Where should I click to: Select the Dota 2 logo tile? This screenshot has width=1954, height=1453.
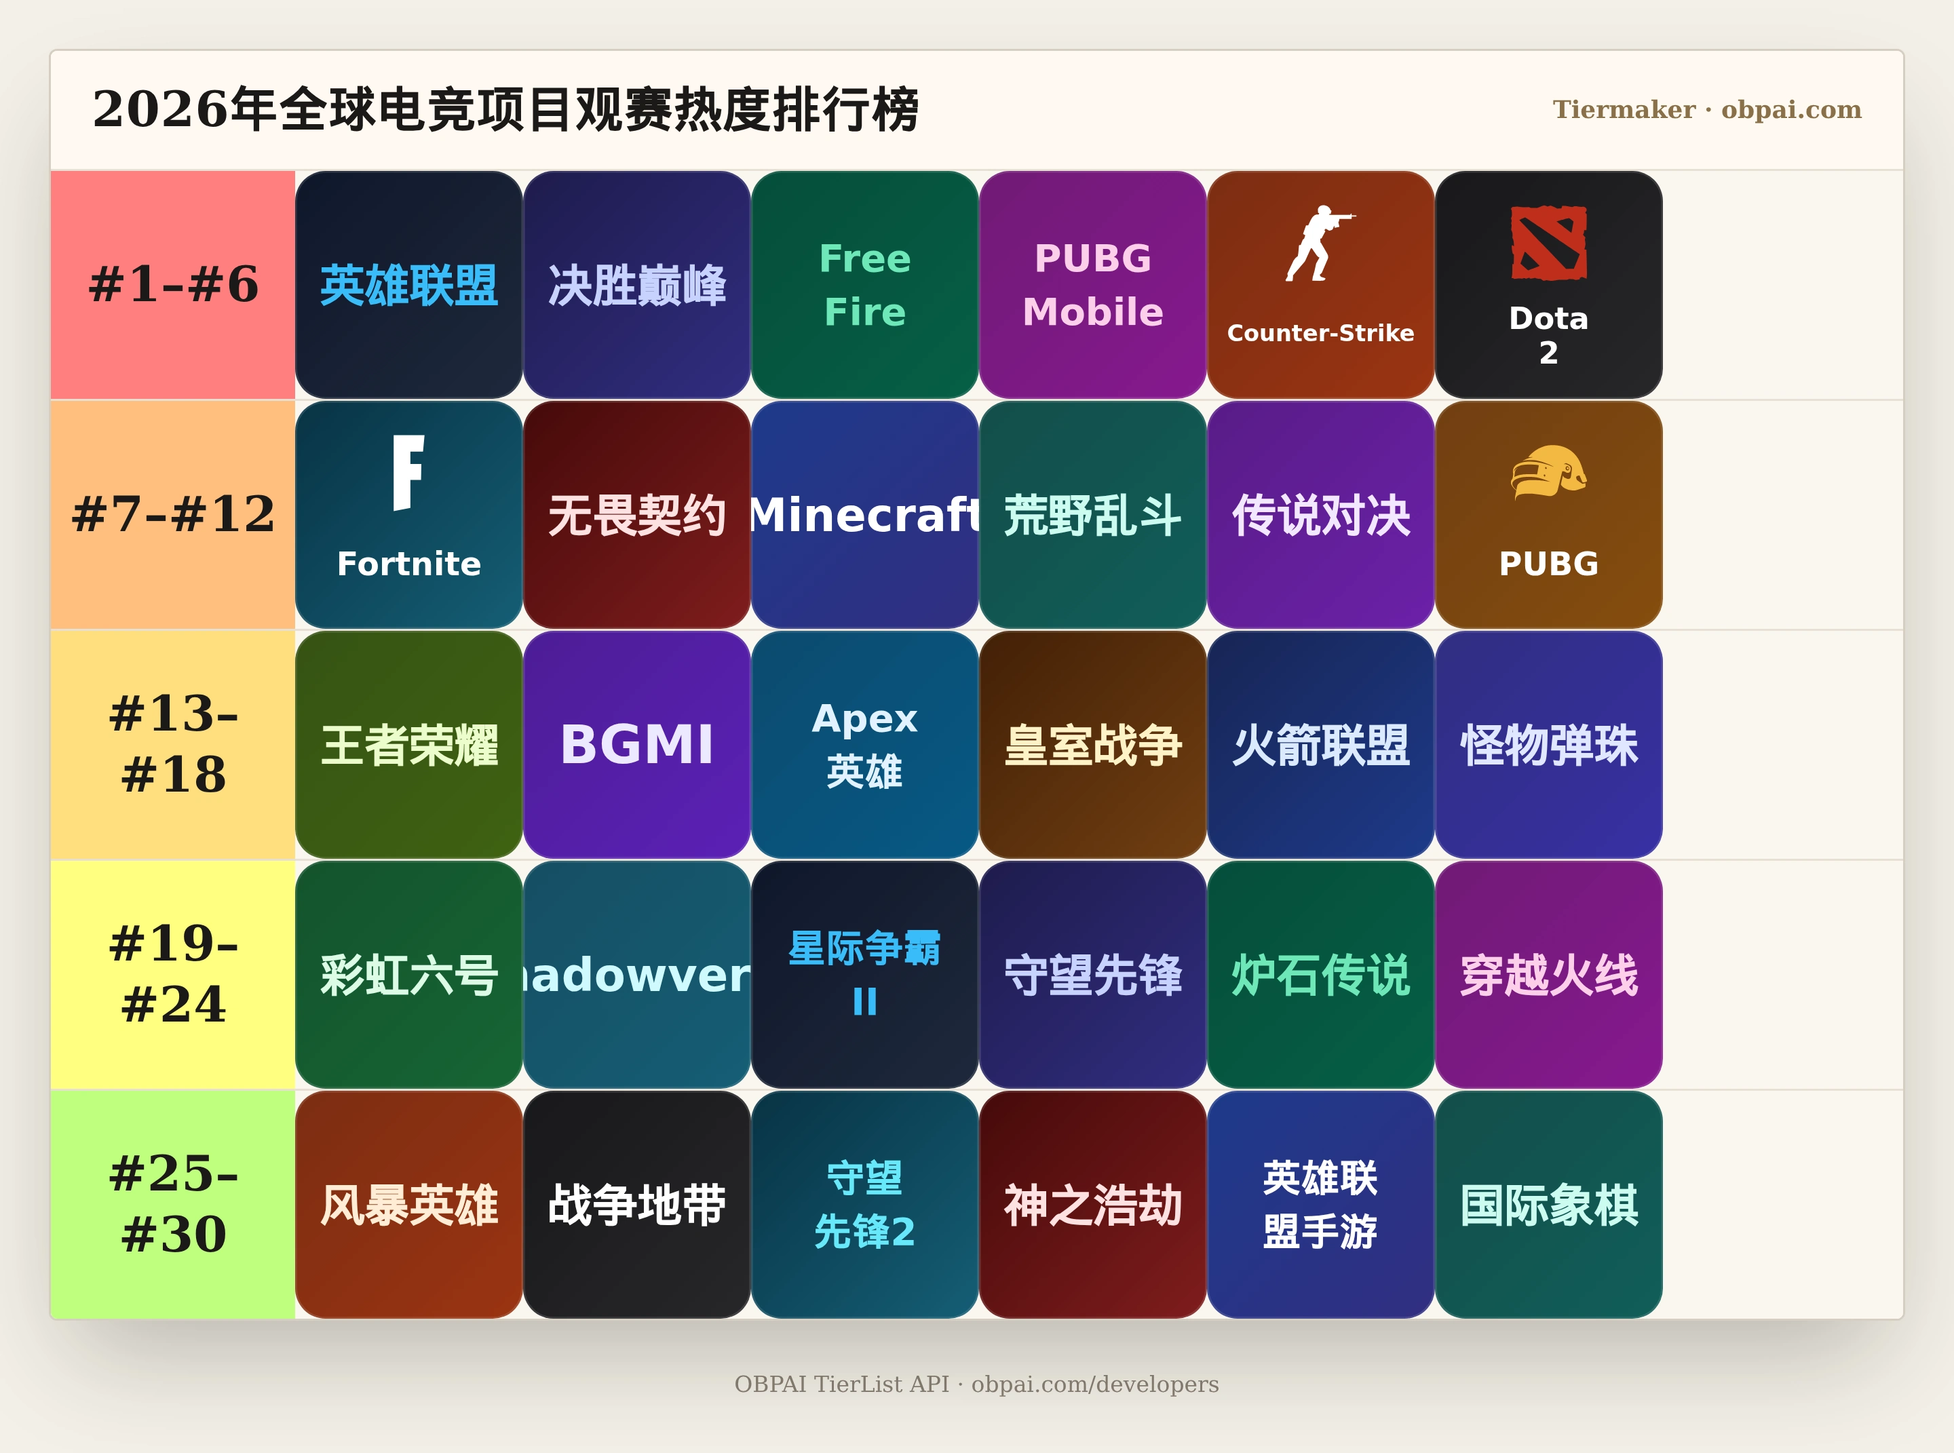coord(1548,285)
